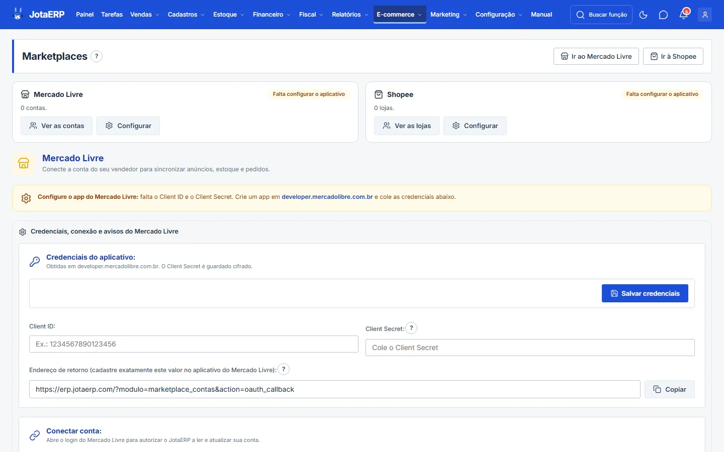Toggle dark mode moon icon
The height and width of the screenshot is (452, 724).
tap(643, 15)
